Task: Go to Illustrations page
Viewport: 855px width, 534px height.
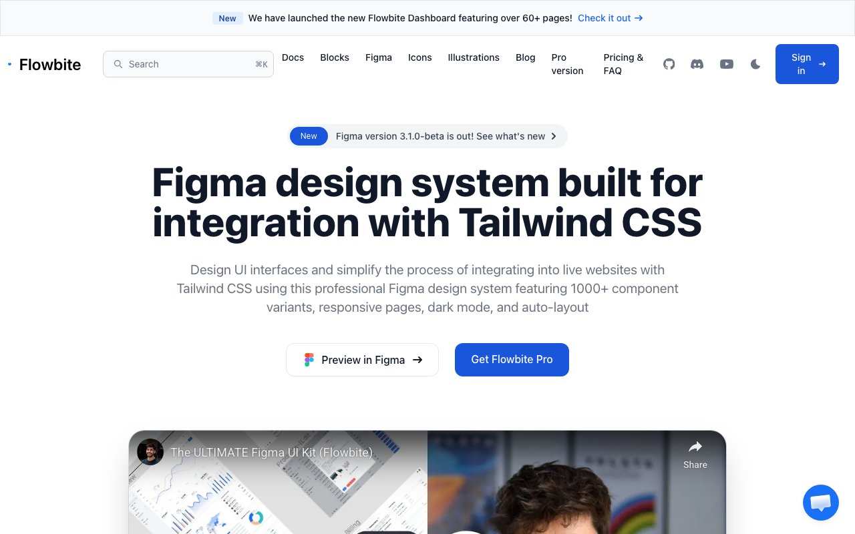Action: [474, 57]
